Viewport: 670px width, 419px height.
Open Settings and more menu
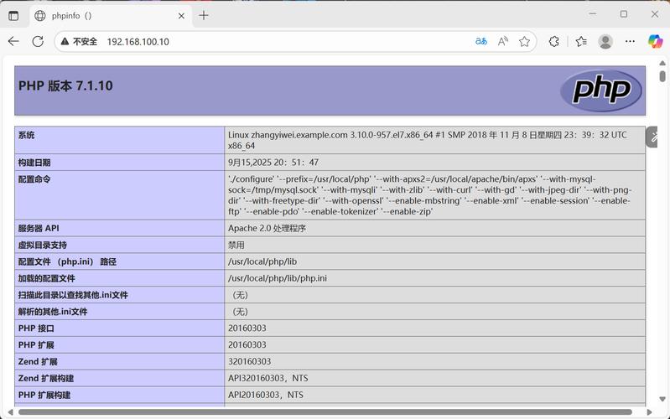[x=630, y=41]
